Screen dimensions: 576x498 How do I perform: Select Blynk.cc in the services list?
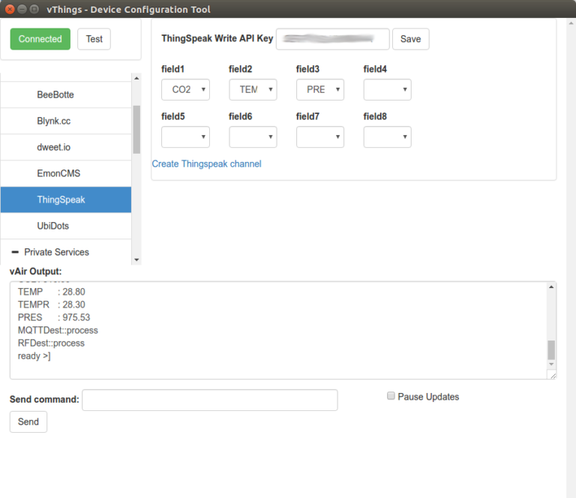(66, 121)
